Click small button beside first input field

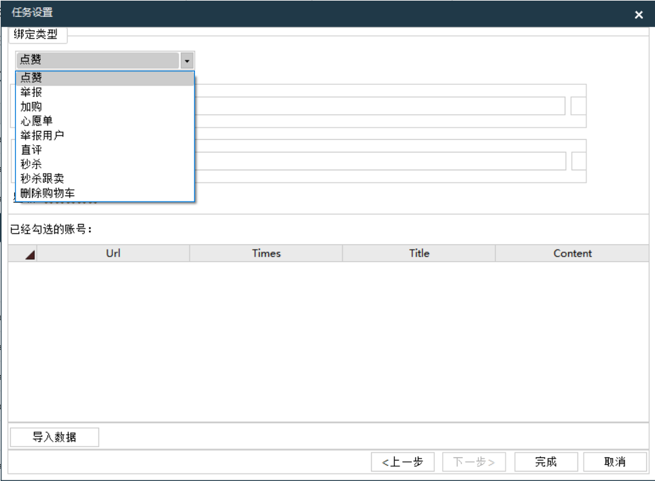tap(578, 106)
